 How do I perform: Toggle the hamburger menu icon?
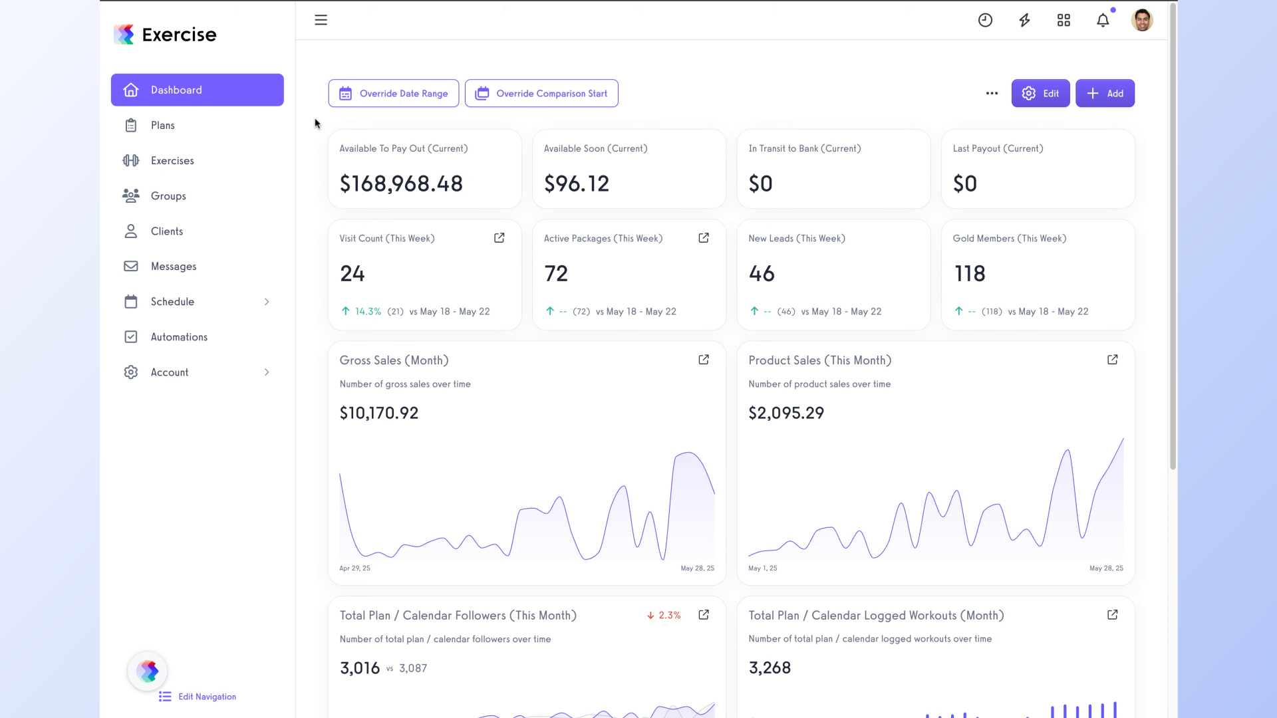point(321,20)
